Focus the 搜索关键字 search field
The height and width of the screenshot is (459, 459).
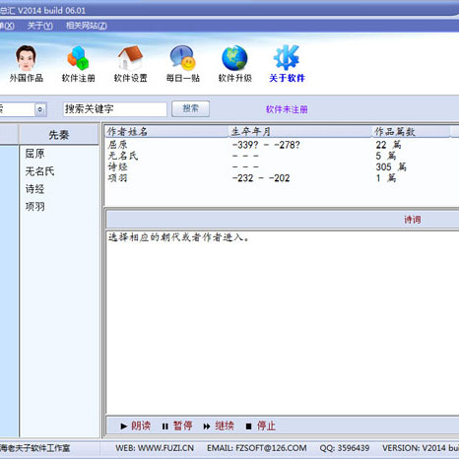(x=115, y=109)
